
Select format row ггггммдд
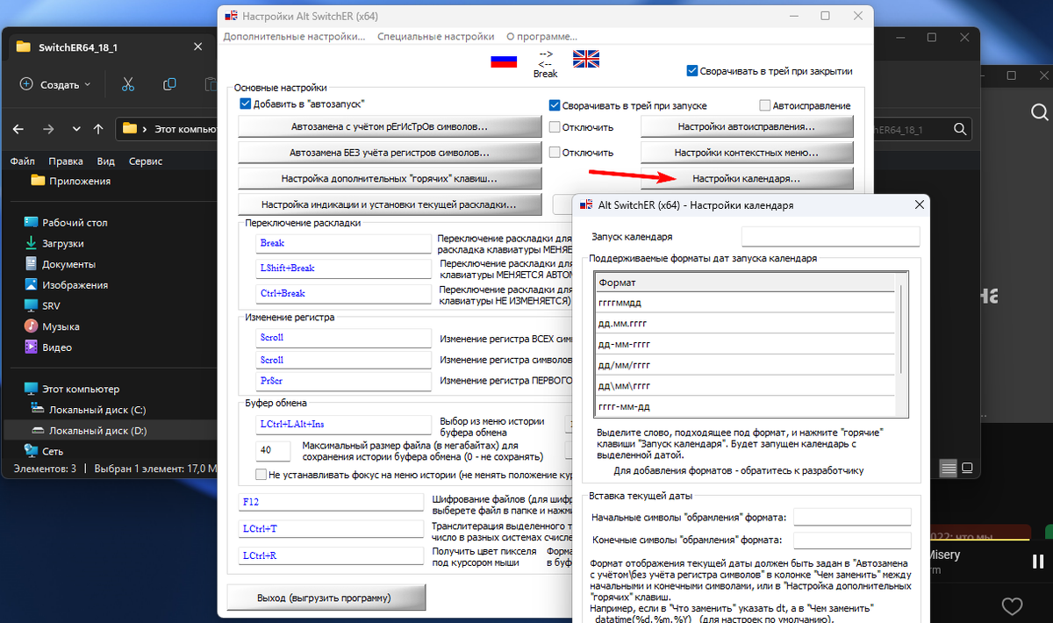tap(745, 302)
